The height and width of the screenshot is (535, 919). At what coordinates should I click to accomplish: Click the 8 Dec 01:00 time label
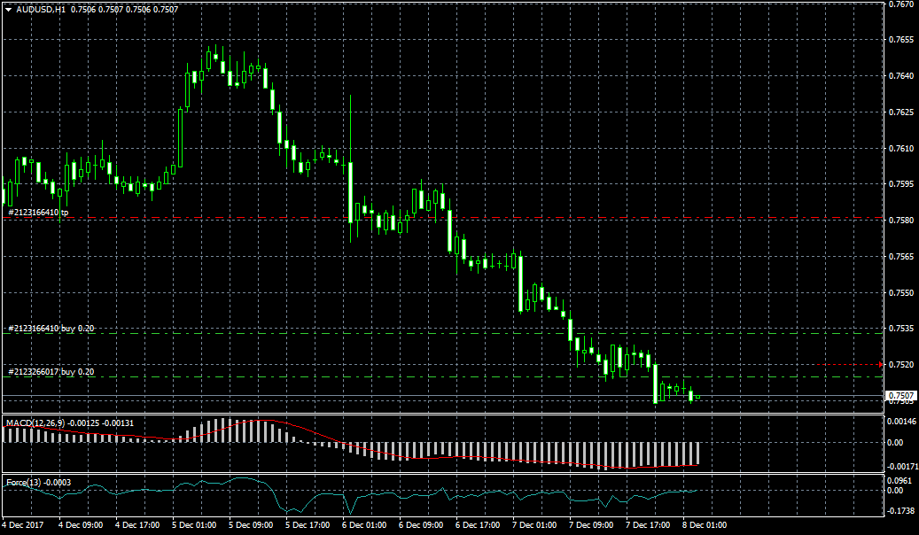(x=705, y=525)
